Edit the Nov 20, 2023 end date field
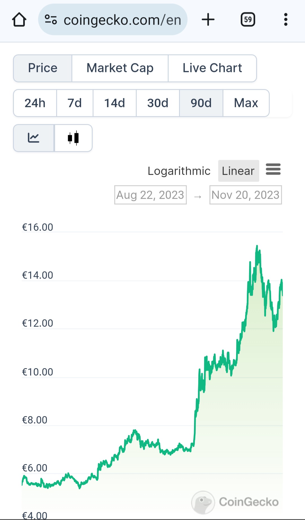 [x=245, y=195]
